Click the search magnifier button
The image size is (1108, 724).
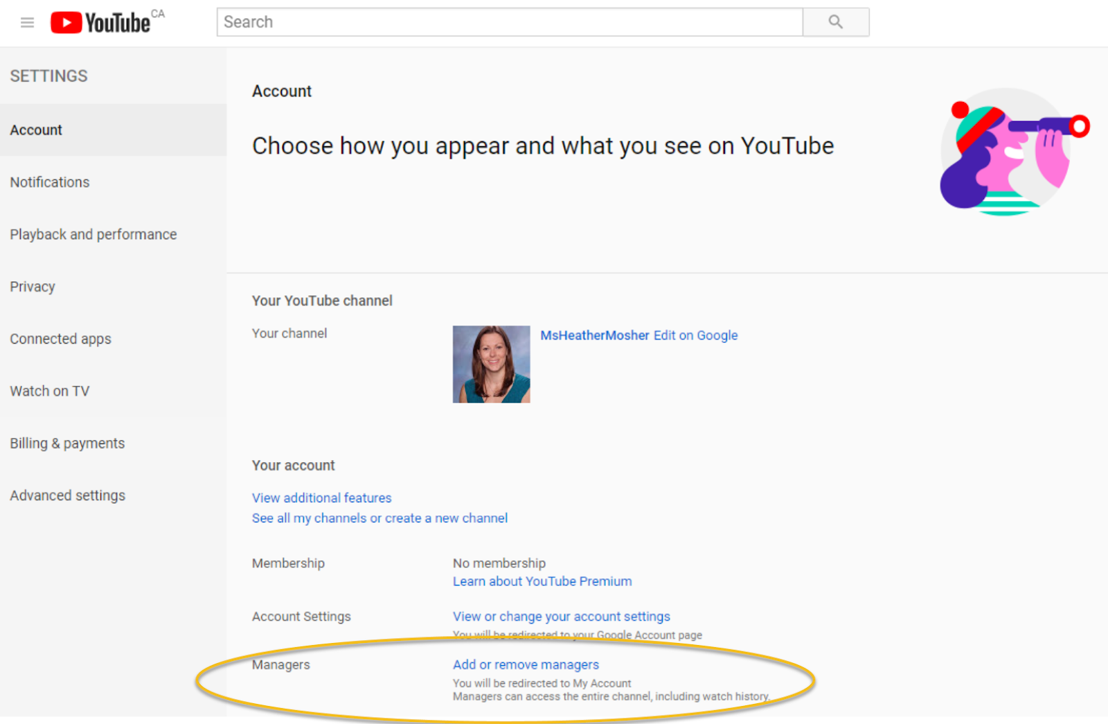click(836, 22)
